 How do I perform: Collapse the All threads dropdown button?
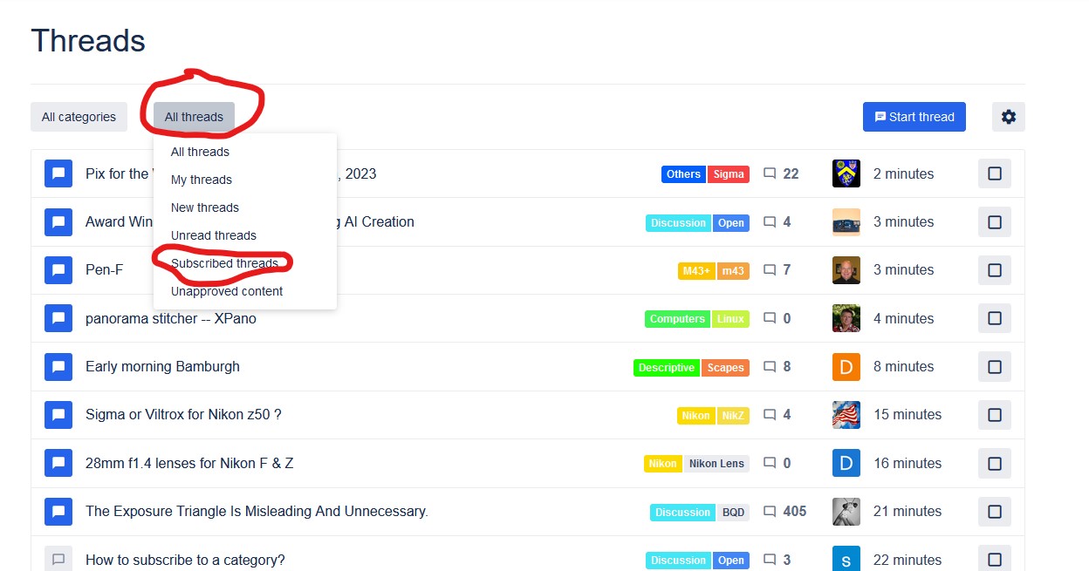(194, 117)
